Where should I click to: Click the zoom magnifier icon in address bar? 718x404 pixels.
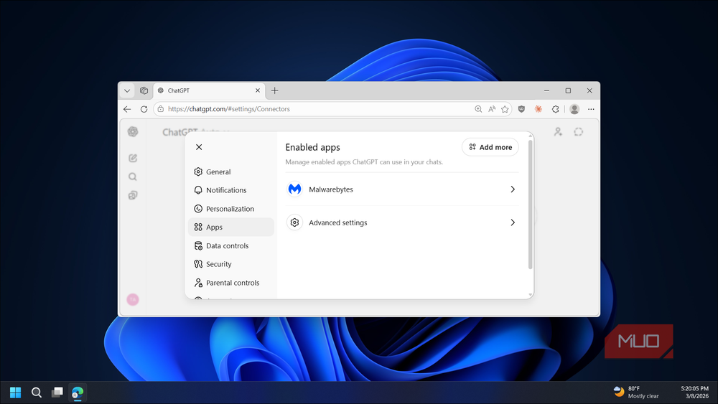click(x=478, y=109)
